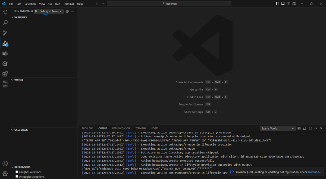The image size is (326, 179).
Task: Toggle output auto scroll lock
Action: pos(305,128)
